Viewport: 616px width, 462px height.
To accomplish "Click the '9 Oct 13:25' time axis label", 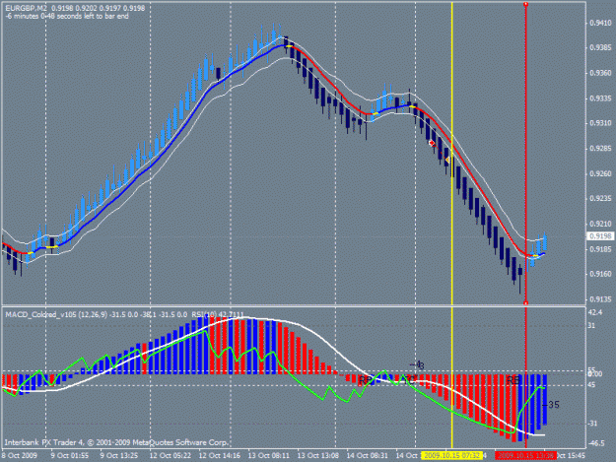I will coord(119,456).
